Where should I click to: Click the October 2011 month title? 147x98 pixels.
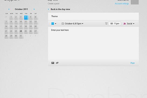click(x=21, y=9)
